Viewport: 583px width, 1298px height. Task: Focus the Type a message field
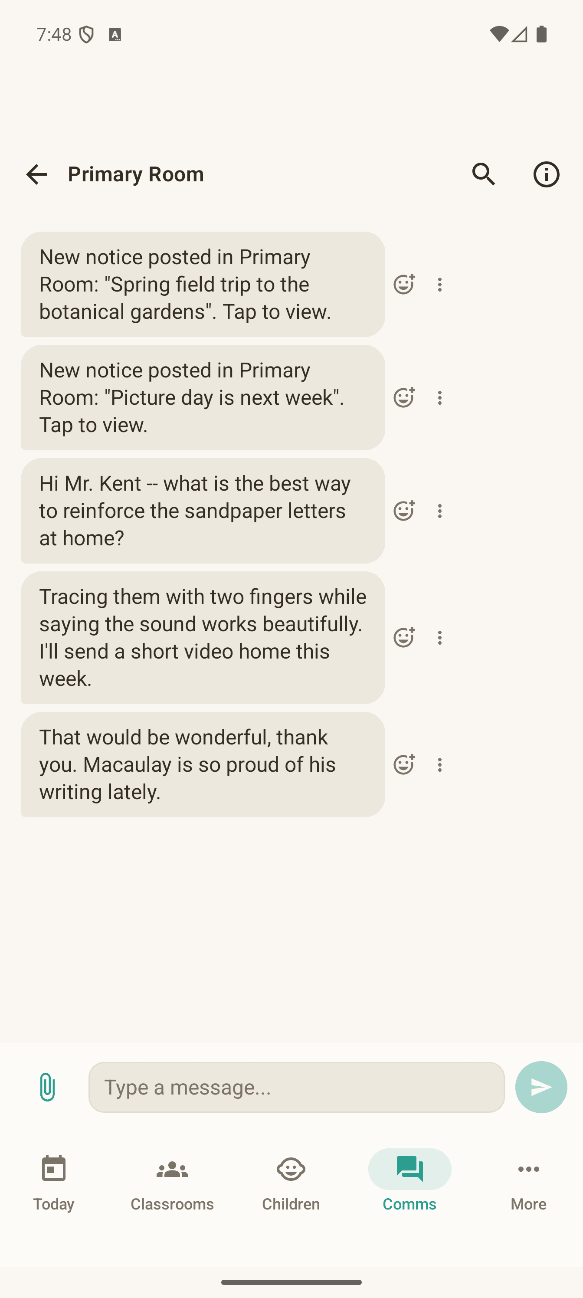click(x=296, y=1087)
